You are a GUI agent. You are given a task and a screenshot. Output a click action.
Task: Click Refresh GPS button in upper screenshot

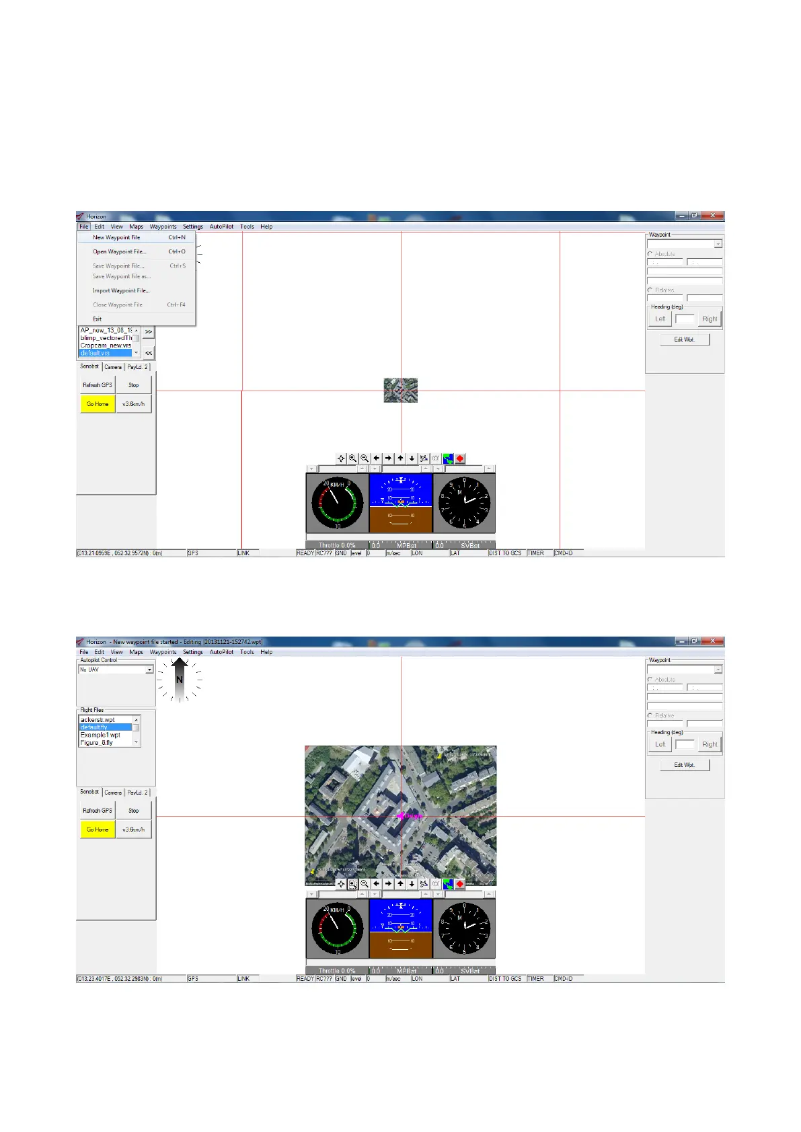pyautogui.click(x=98, y=385)
